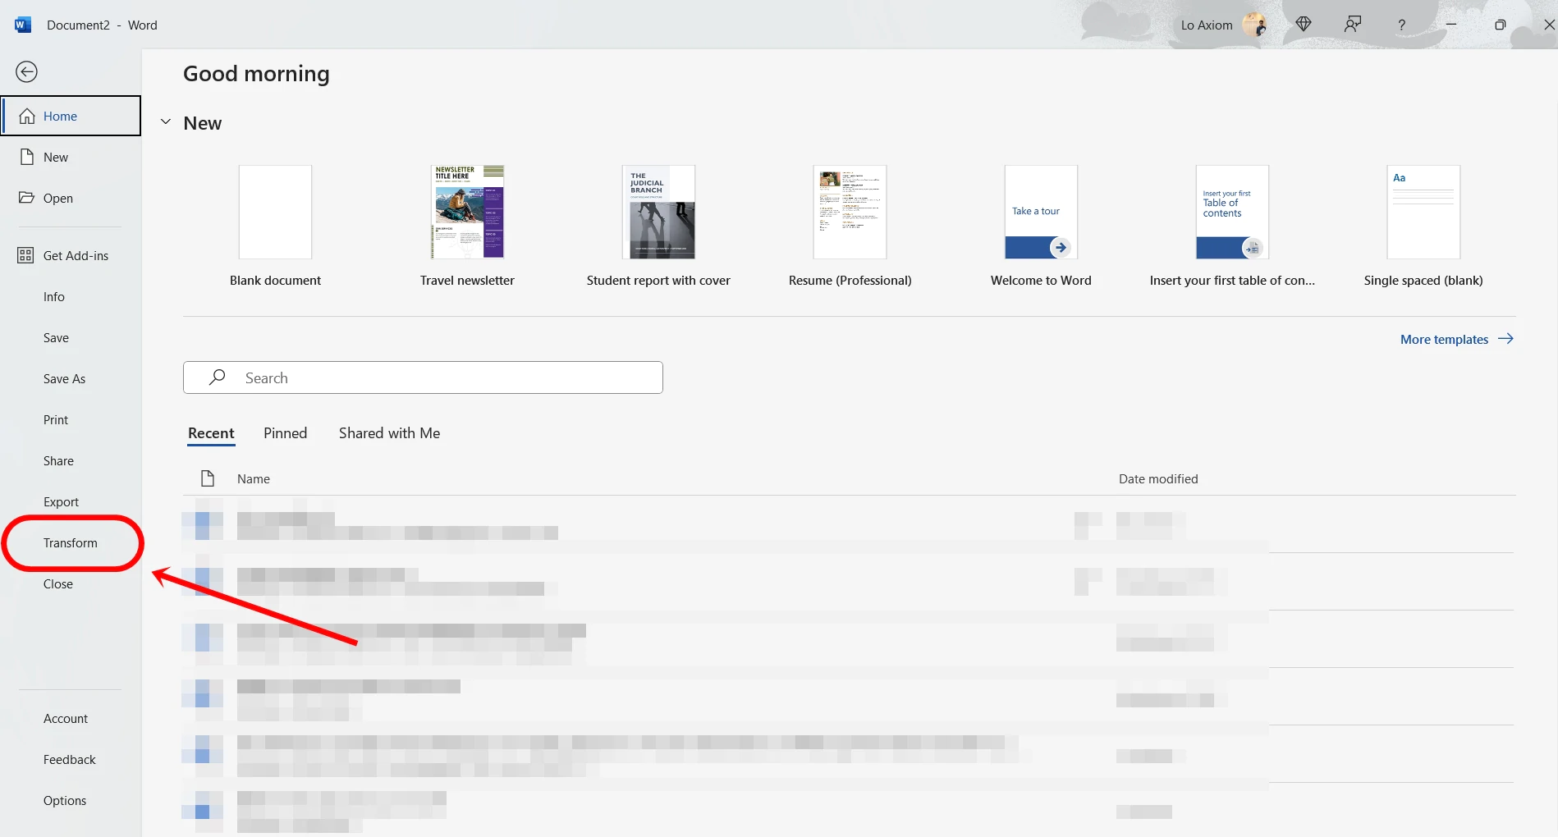Click the back arrow to return to the document

click(x=26, y=72)
